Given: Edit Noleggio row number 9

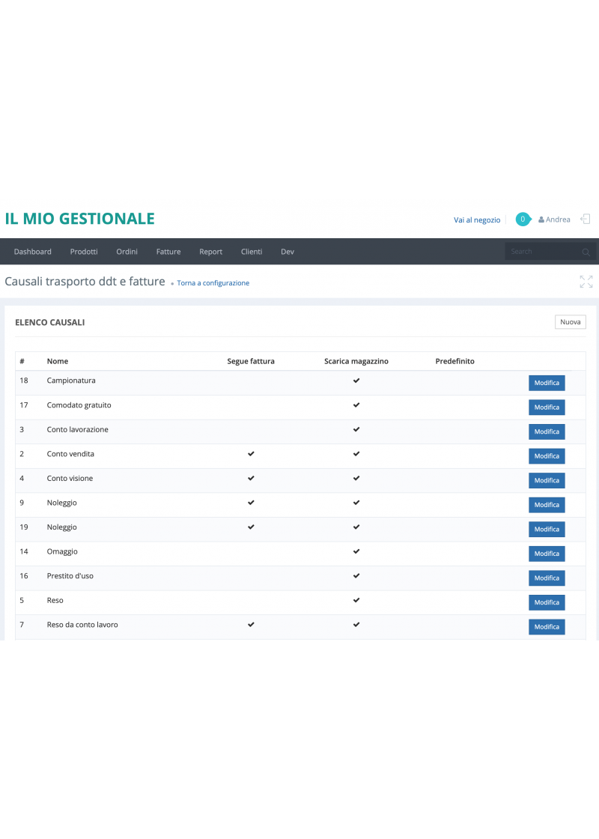Looking at the screenshot, I should coord(547,505).
